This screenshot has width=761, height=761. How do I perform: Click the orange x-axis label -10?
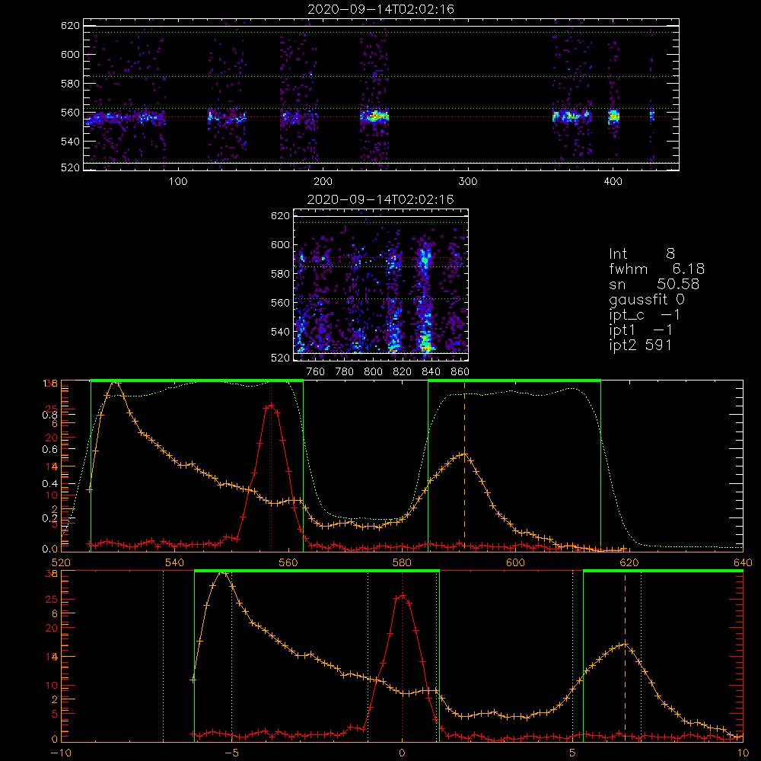click(61, 753)
